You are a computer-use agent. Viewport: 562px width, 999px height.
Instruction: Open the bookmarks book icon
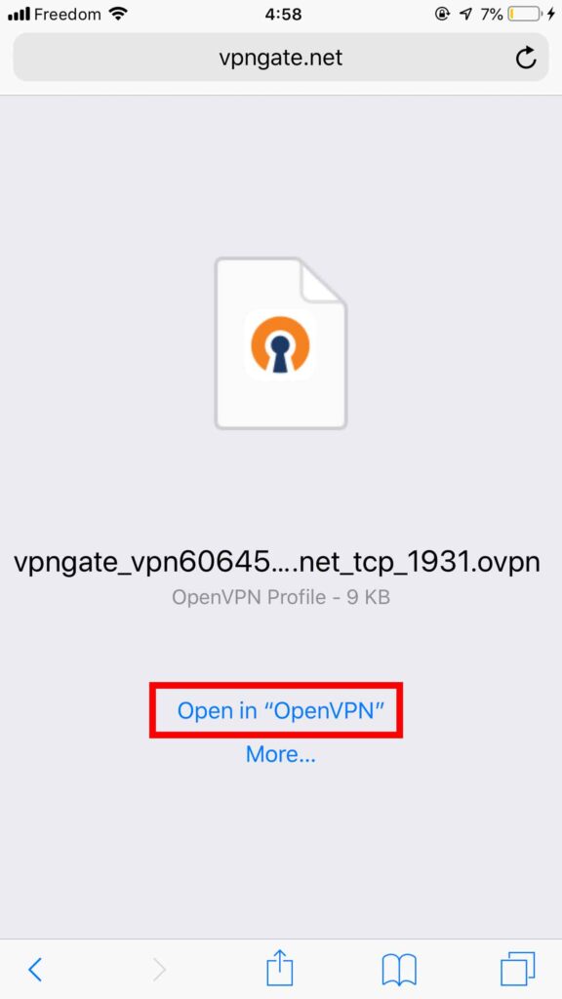(x=399, y=970)
